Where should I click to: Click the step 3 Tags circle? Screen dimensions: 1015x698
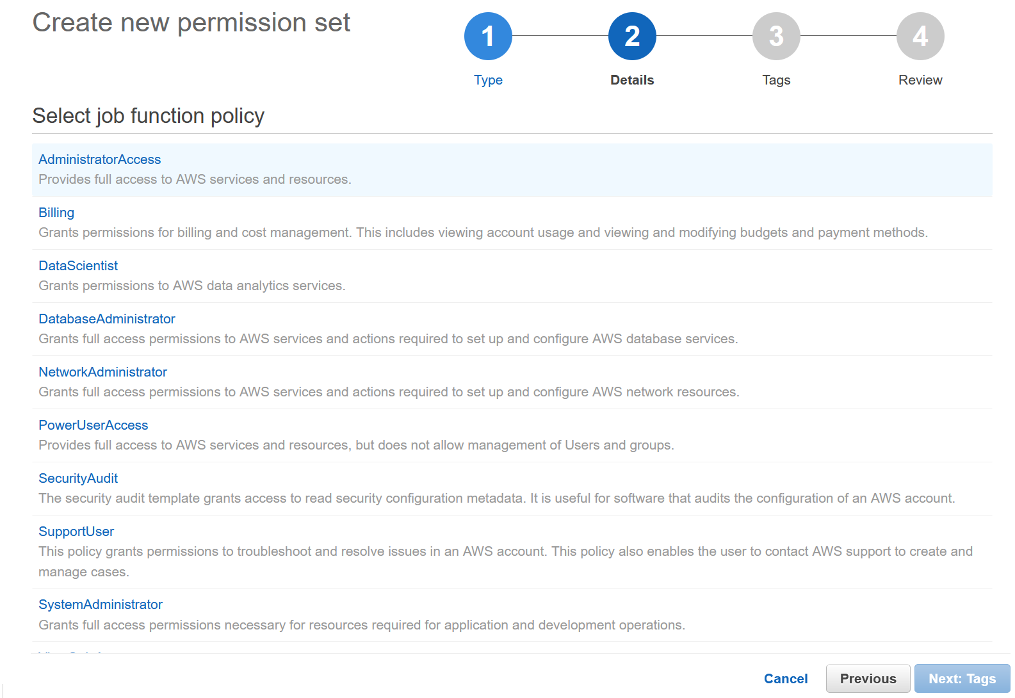pyautogui.click(x=776, y=36)
